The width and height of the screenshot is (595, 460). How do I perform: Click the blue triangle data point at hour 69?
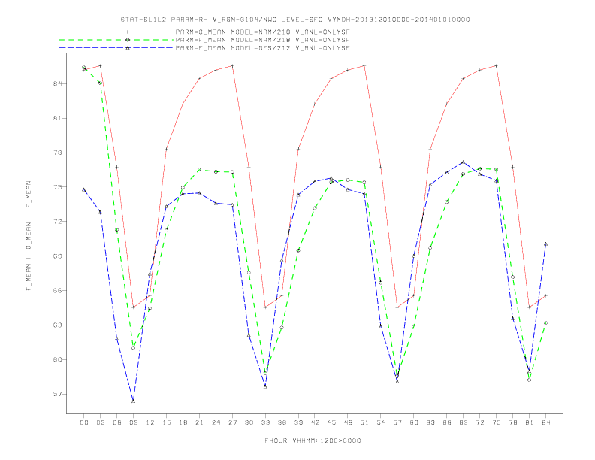click(464, 162)
